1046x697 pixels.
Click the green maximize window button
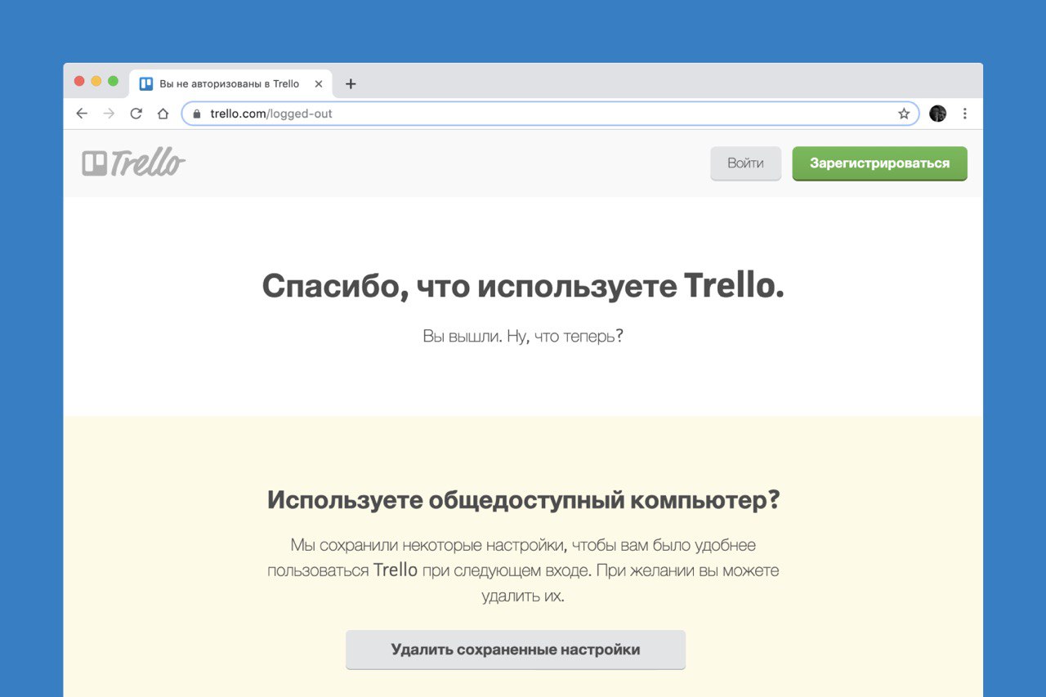pyautogui.click(x=113, y=81)
